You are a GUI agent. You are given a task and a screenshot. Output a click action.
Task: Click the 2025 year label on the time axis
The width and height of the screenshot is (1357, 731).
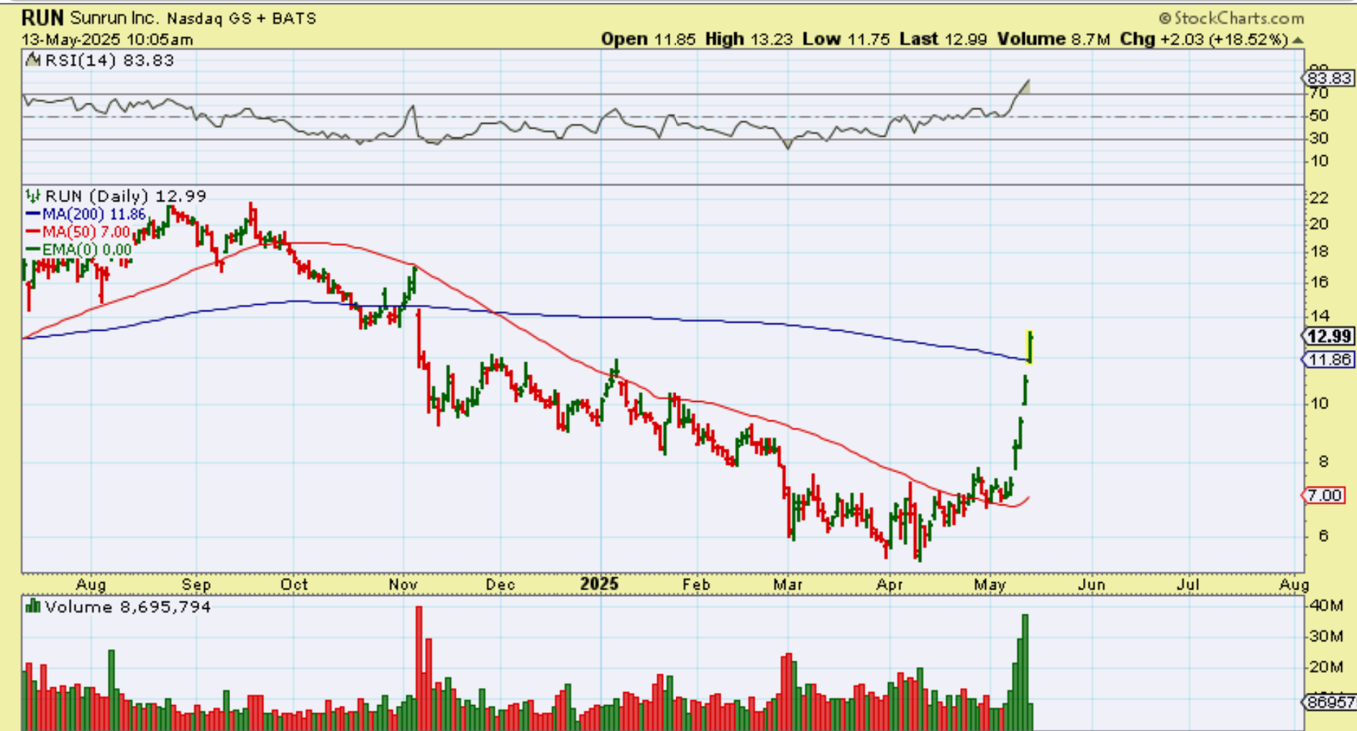(600, 584)
